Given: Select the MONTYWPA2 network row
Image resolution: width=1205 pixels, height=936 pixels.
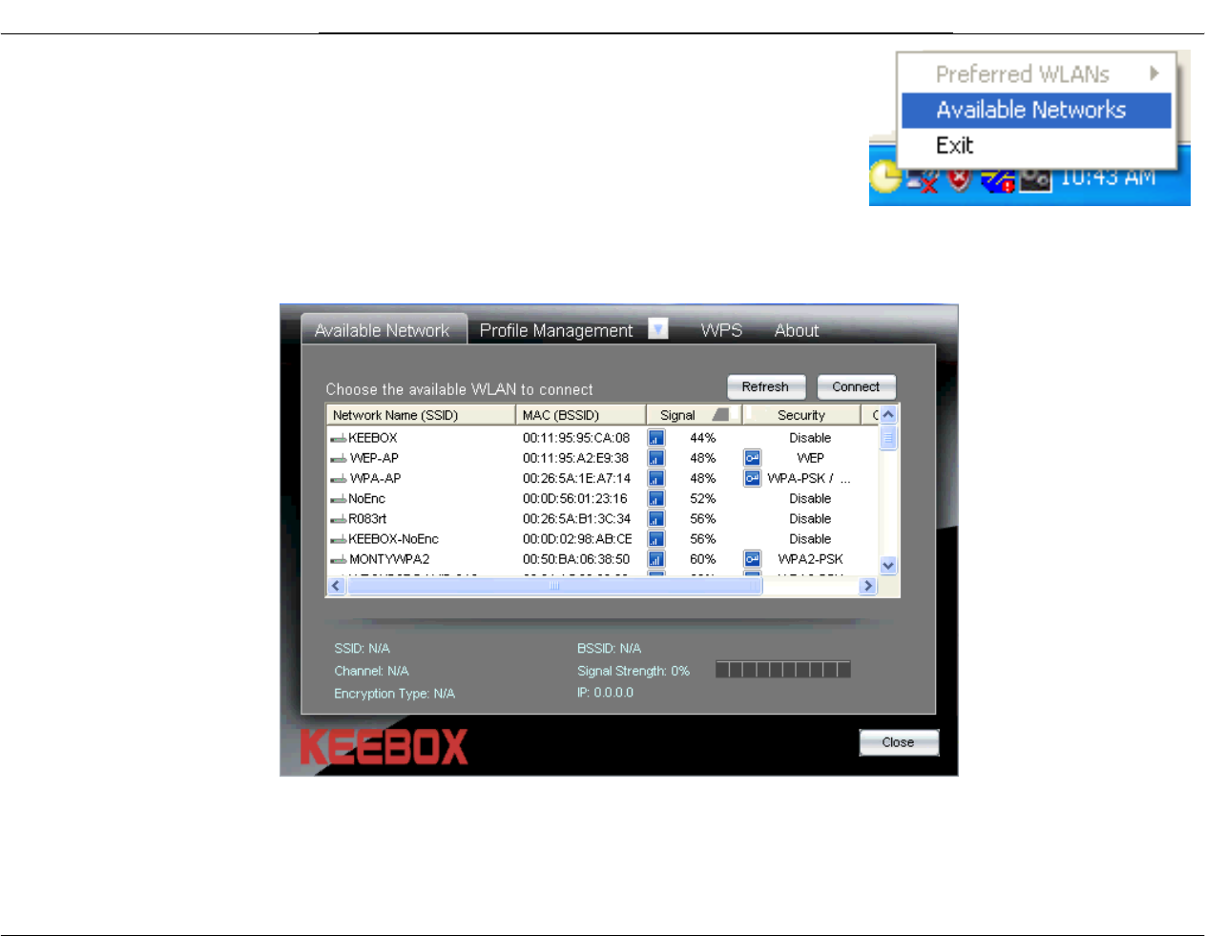Looking at the screenshot, I should pos(602,559).
